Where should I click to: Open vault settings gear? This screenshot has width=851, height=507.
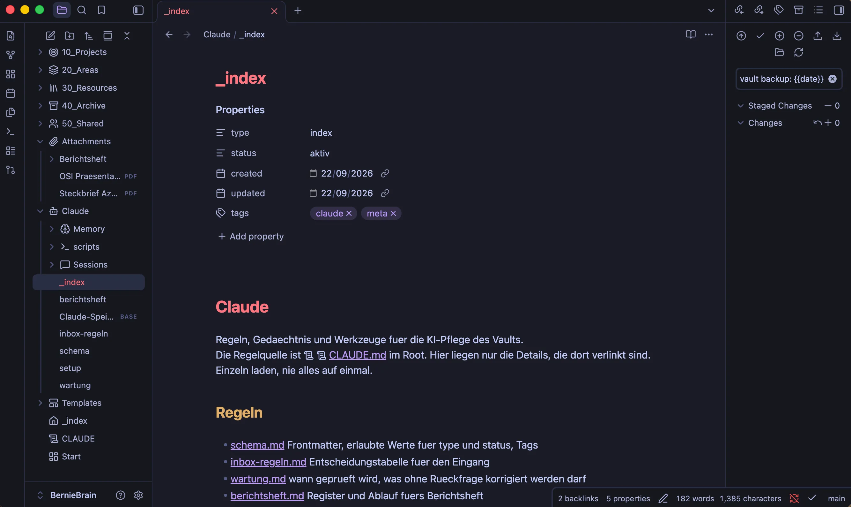click(138, 495)
